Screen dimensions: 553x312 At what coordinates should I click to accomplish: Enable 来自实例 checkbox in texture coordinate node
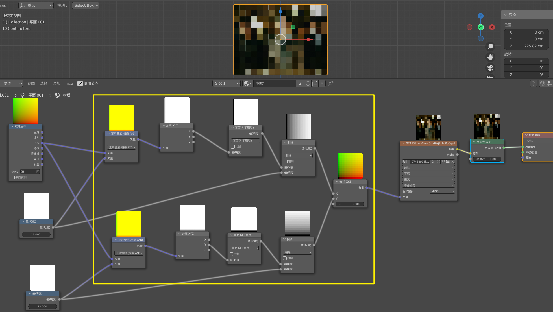click(x=13, y=177)
